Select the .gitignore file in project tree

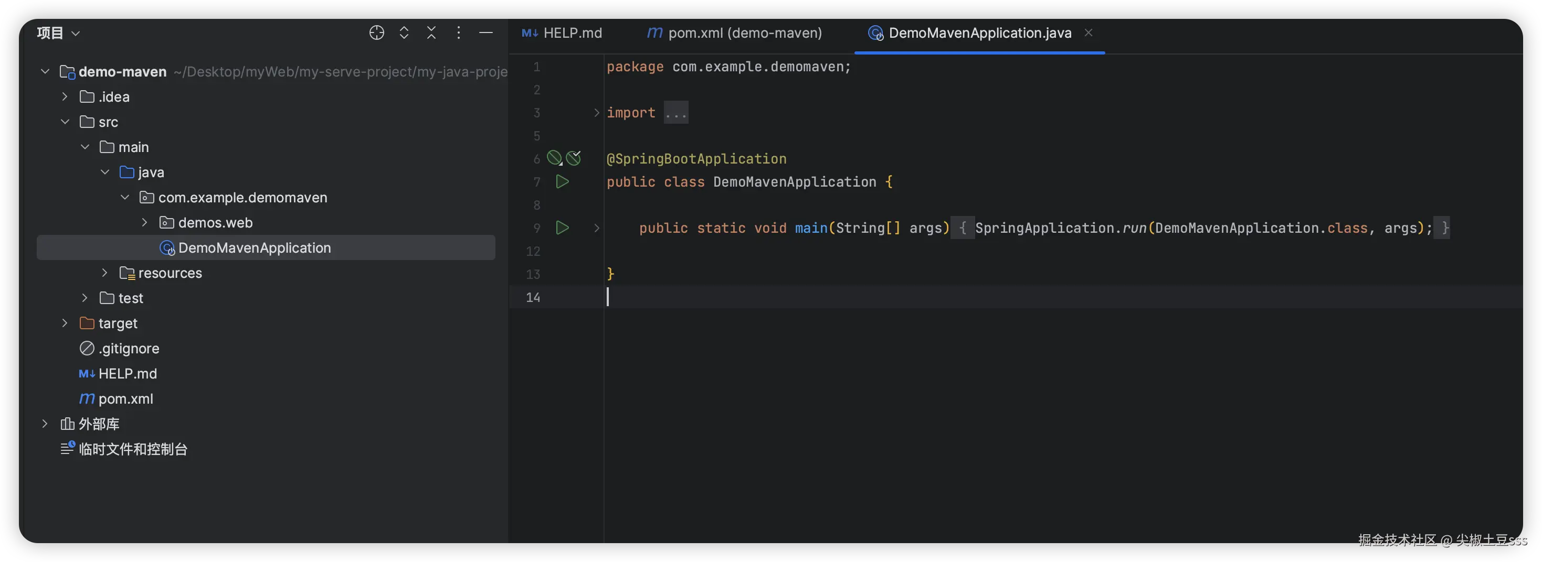coord(129,349)
